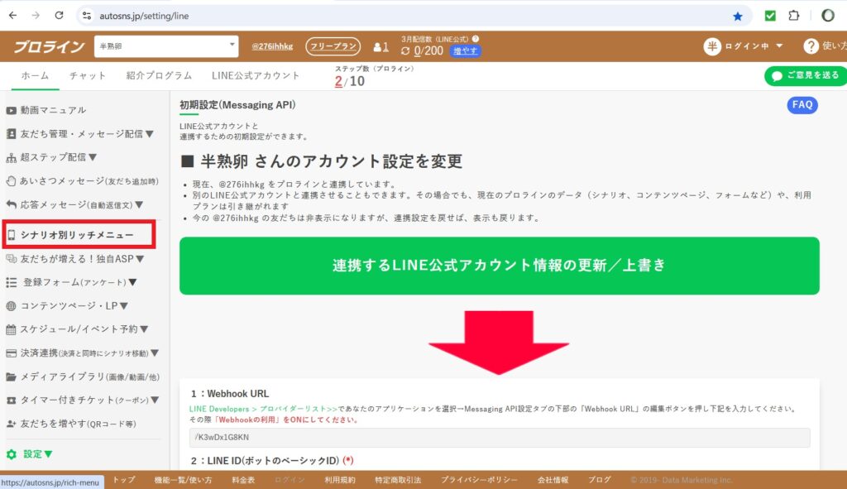Click the 使い方 question mark icon

[811, 46]
